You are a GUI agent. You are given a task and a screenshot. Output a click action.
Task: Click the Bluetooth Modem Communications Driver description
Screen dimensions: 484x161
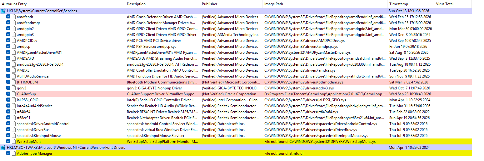coord(162,82)
